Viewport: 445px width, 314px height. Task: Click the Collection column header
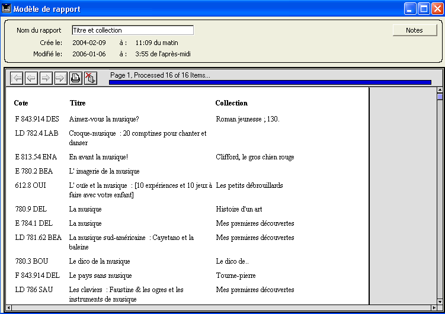(231, 103)
